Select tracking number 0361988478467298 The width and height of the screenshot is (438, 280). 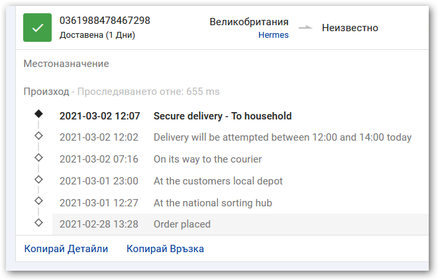tap(105, 21)
